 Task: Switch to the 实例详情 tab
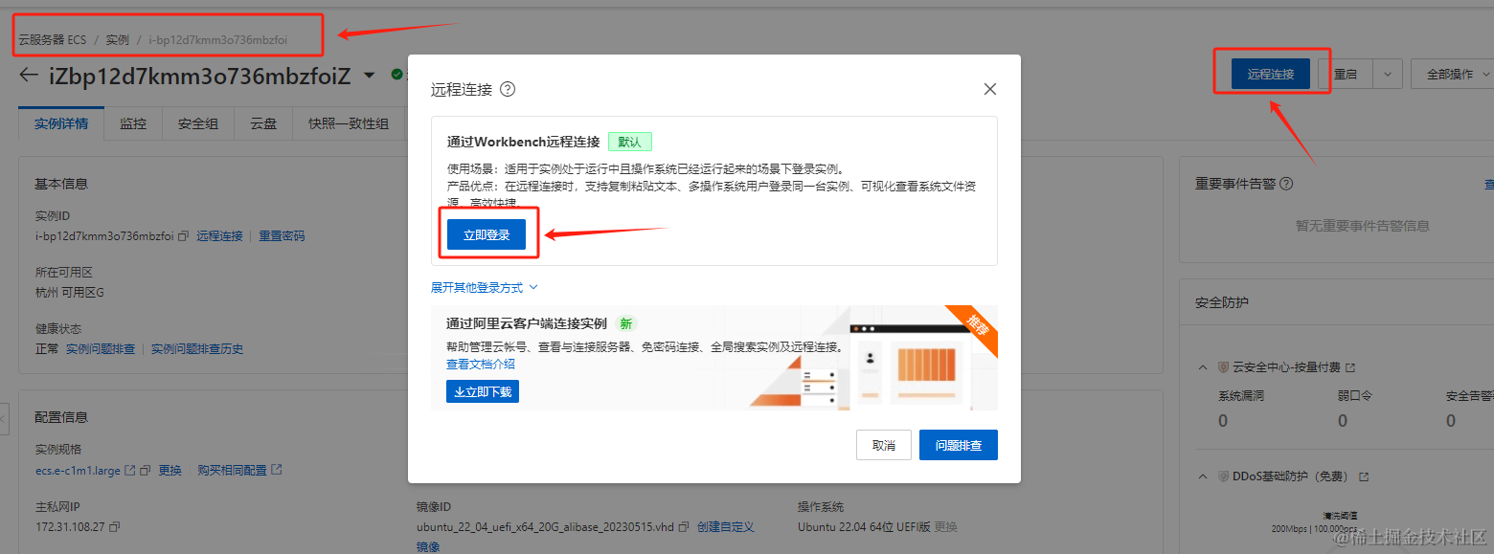pyautogui.click(x=61, y=123)
